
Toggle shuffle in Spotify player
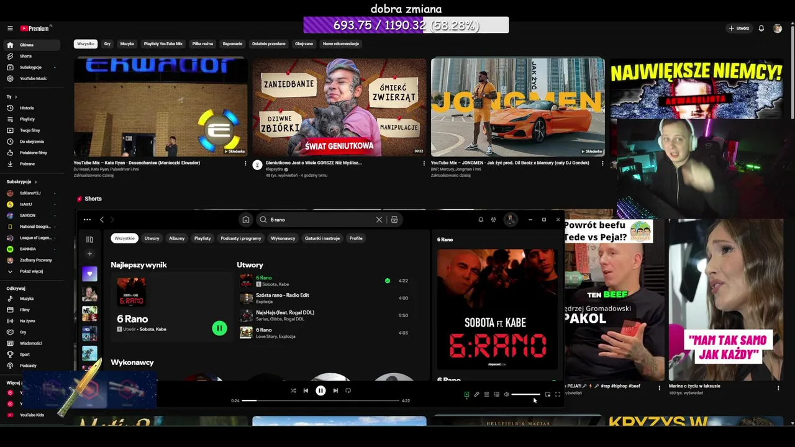click(x=293, y=391)
